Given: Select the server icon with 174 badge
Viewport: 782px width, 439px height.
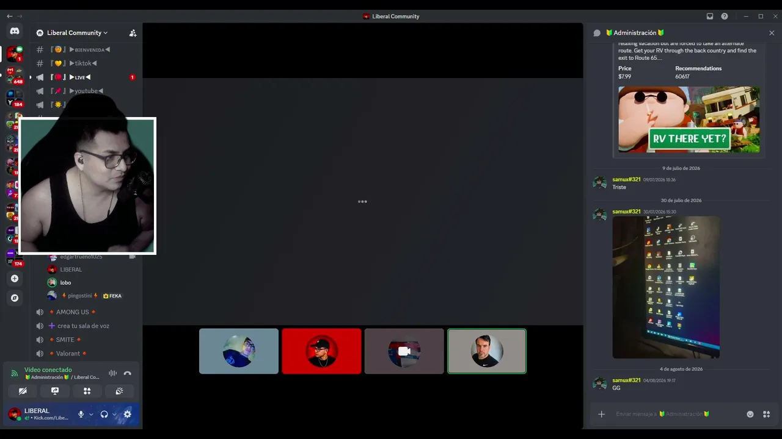Looking at the screenshot, I should 15,258.
